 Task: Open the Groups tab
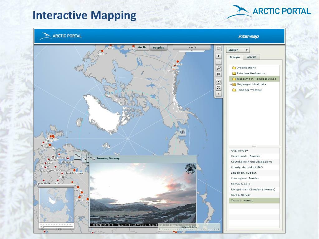(235, 57)
